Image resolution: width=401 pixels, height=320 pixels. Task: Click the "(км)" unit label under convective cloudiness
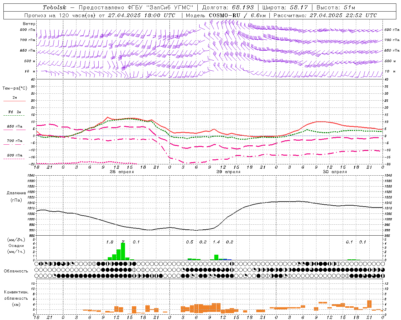[16, 304]
